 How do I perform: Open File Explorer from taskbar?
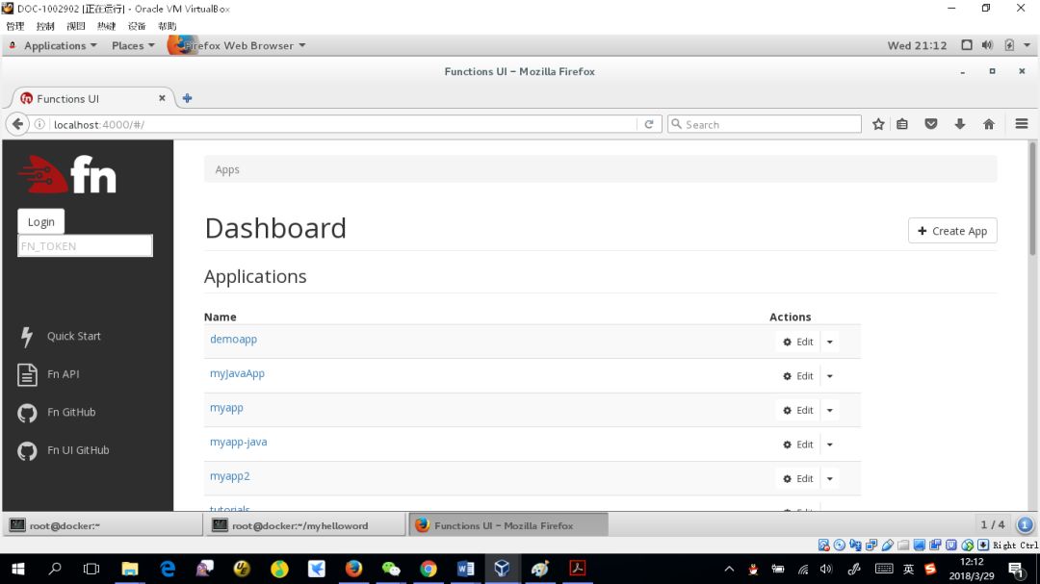point(129,569)
